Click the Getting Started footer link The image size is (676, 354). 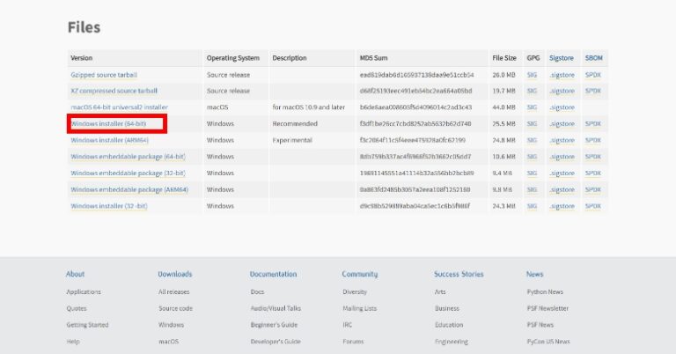point(87,325)
